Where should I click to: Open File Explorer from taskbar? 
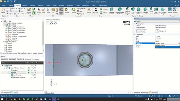coord(15,99)
